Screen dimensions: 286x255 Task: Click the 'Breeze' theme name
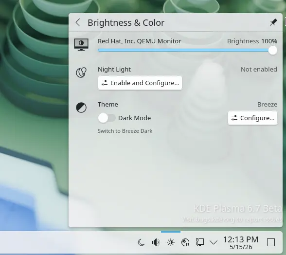point(267,105)
